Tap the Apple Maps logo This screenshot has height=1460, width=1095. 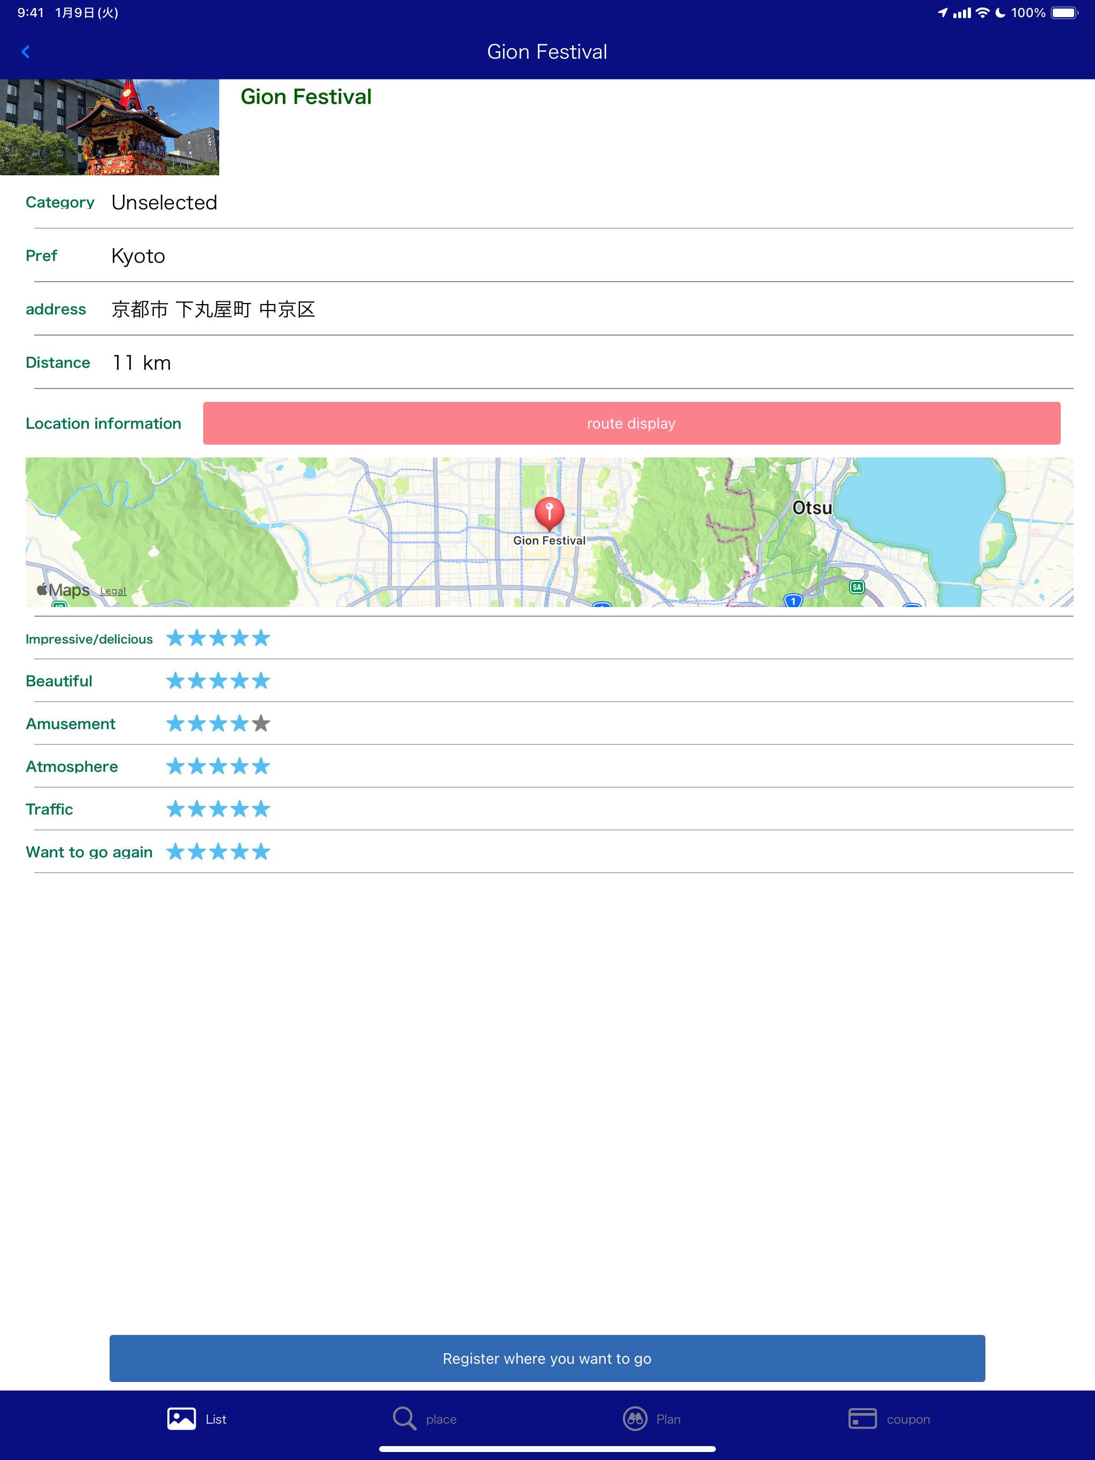(64, 590)
